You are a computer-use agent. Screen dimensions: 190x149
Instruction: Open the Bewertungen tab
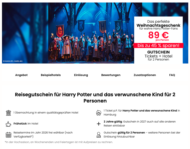pyautogui.click(x=111, y=75)
